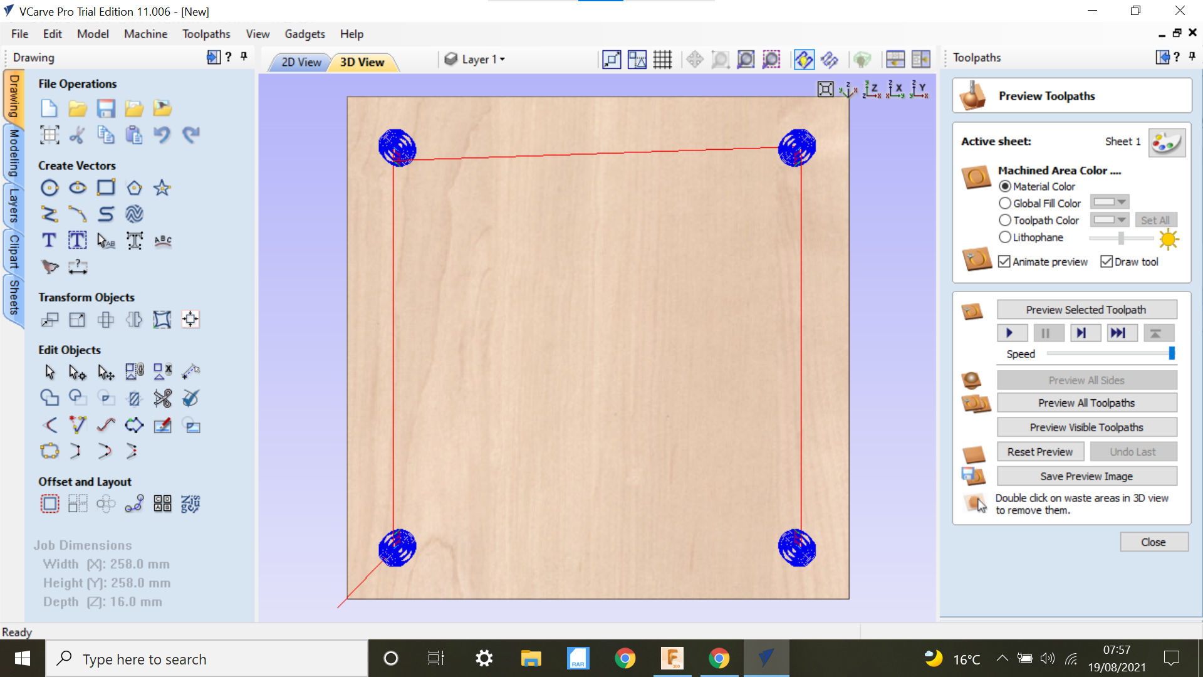Open the Draw Text tool
The height and width of the screenshot is (677, 1203).
(49, 240)
